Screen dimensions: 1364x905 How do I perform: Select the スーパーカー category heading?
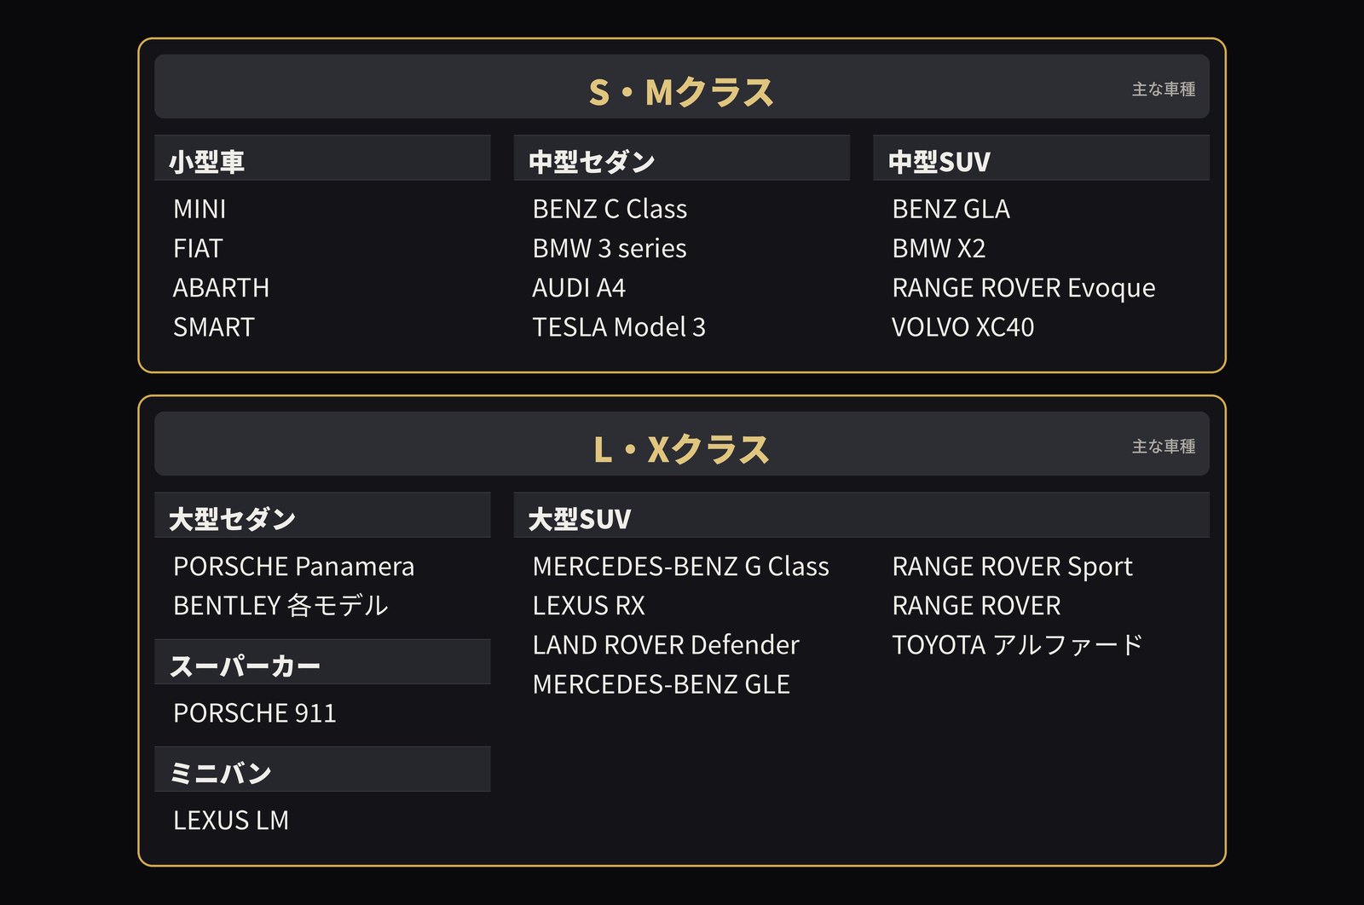(x=245, y=666)
